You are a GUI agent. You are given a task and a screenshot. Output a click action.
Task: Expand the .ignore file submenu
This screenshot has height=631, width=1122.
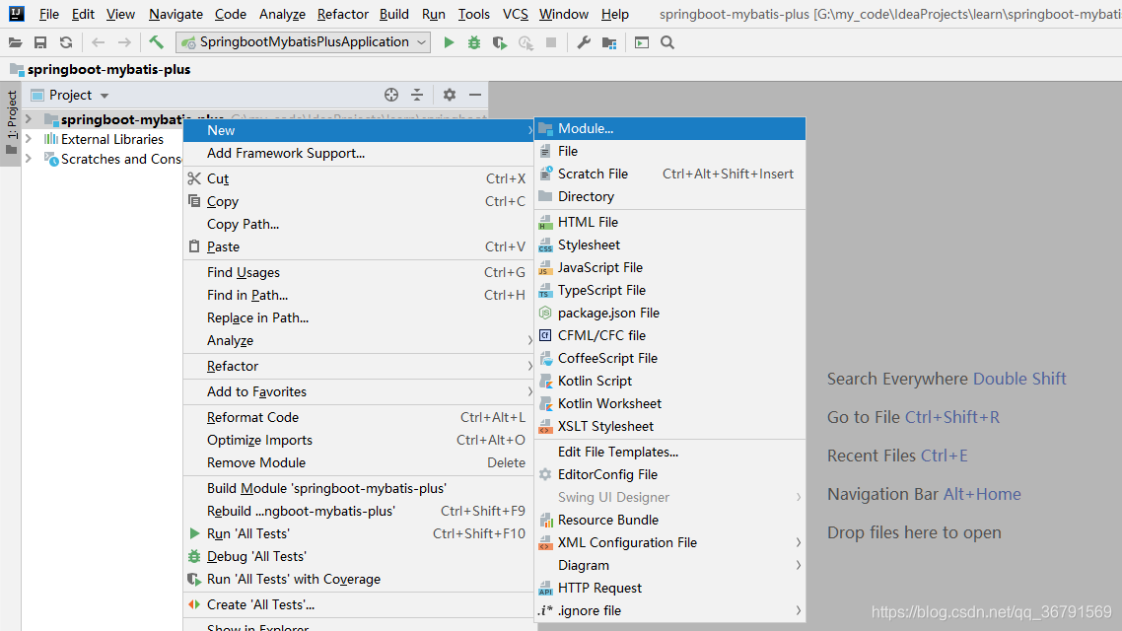click(x=669, y=611)
